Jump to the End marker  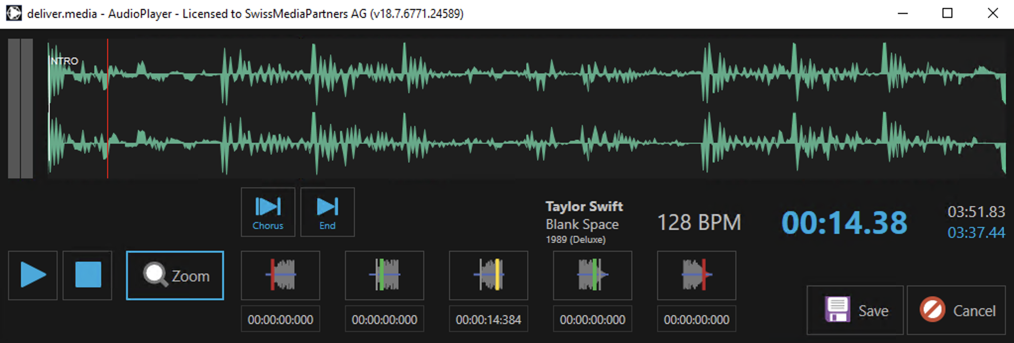(328, 212)
